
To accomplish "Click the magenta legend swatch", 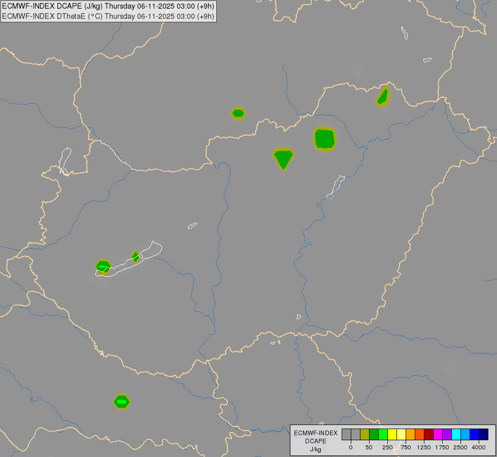I will (x=438, y=434).
